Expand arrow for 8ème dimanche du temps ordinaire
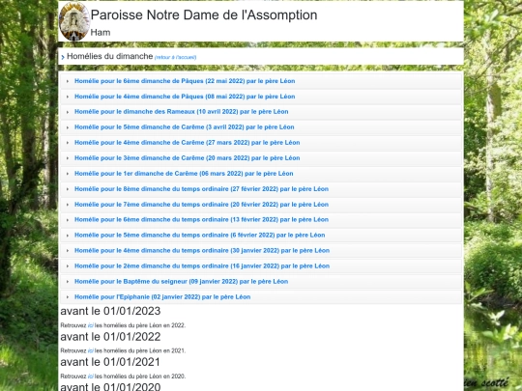The image size is (522, 391). point(68,189)
